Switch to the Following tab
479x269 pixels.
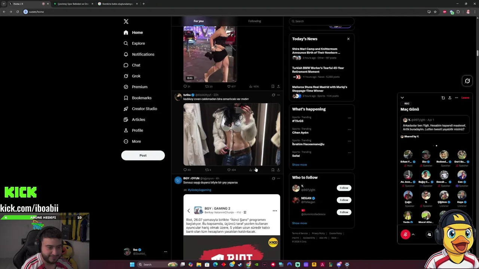254,21
